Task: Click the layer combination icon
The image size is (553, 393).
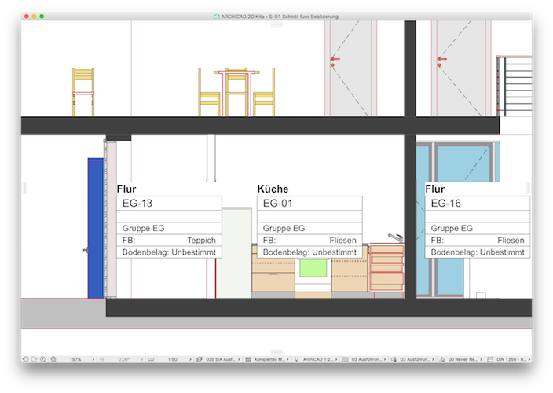Action: coord(200,359)
